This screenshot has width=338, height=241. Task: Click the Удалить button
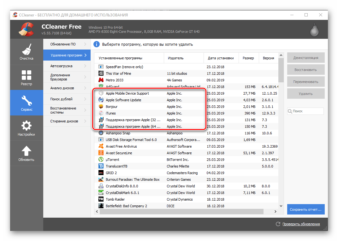[306, 94]
